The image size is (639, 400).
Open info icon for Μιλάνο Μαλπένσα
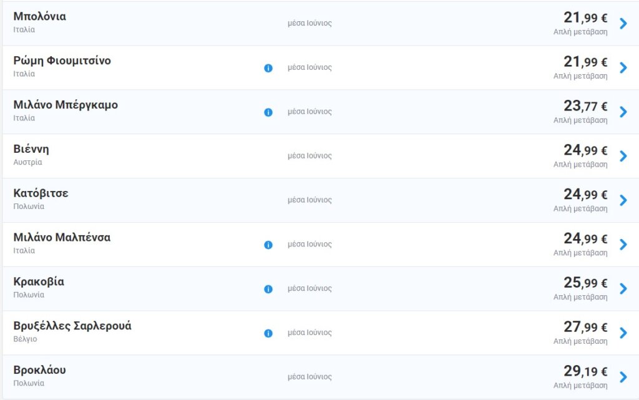pyautogui.click(x=268, y=245)
